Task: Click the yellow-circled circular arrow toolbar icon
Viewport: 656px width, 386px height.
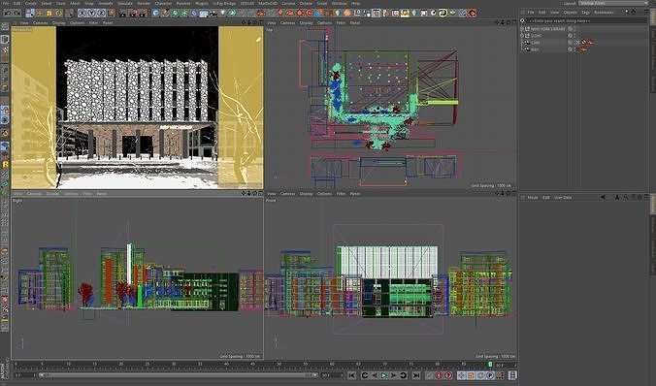Action: 443,13
